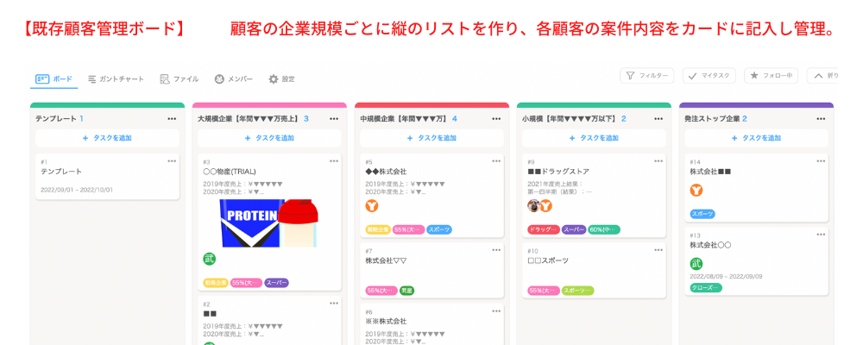Open the 株式会社▽▽ card
863x345 pixels.
pyautogui.click(x=432, y=272)
